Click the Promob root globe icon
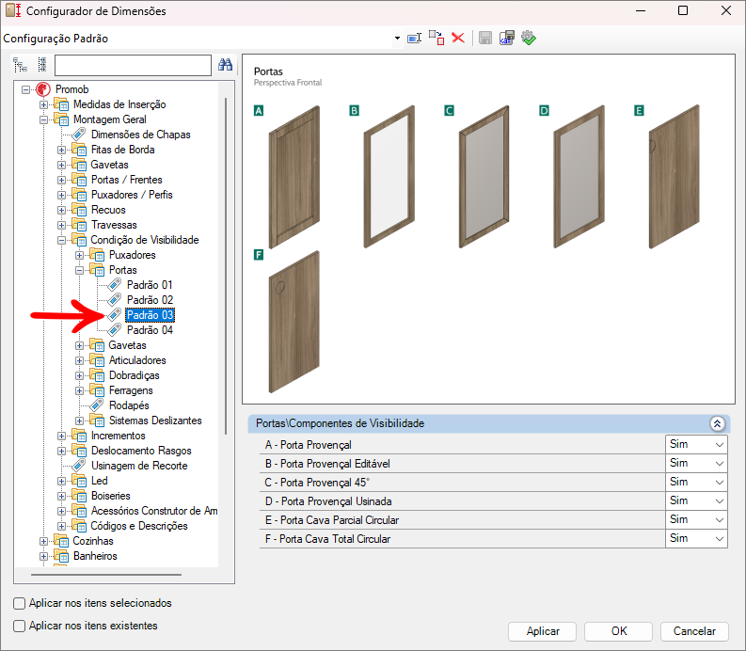This screenshot has height=651, width=746. click(43, 89)
